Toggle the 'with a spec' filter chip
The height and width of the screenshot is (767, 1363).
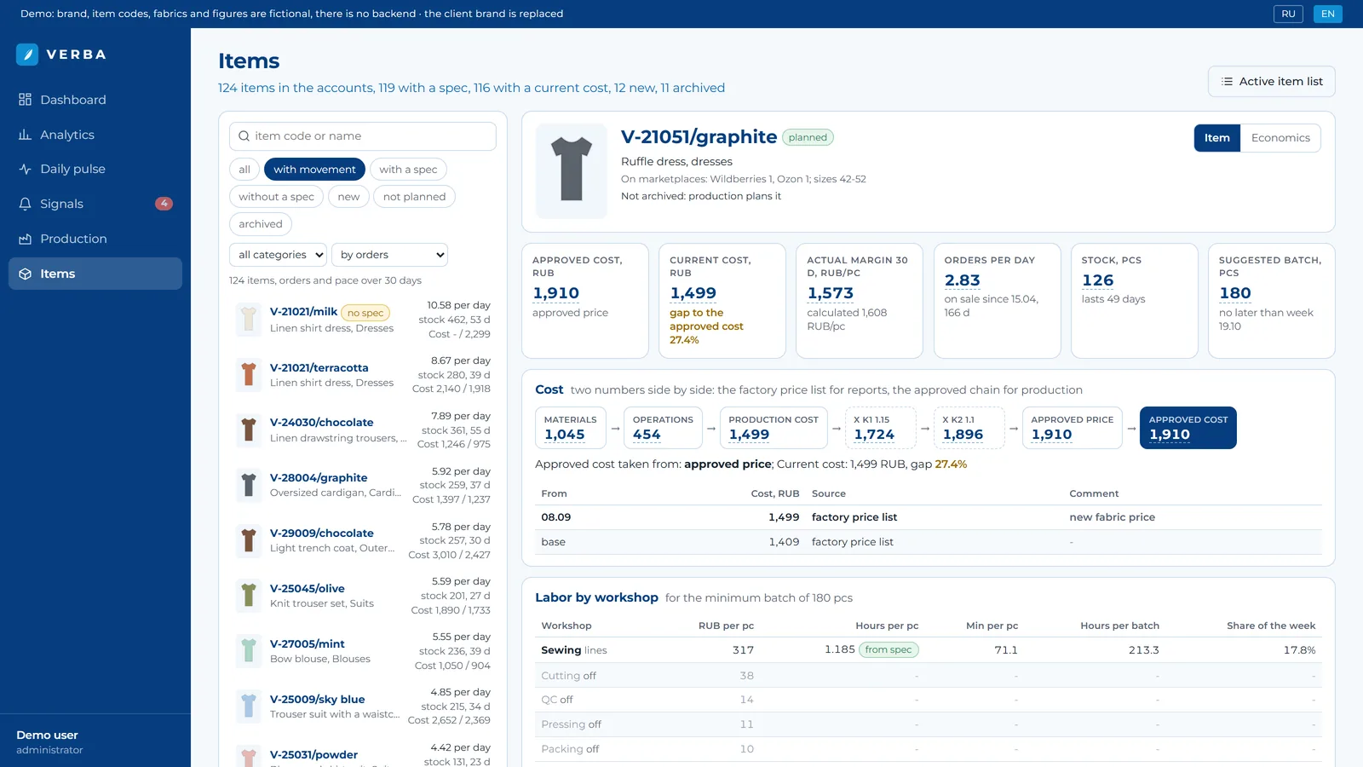[x=408, y=170]
